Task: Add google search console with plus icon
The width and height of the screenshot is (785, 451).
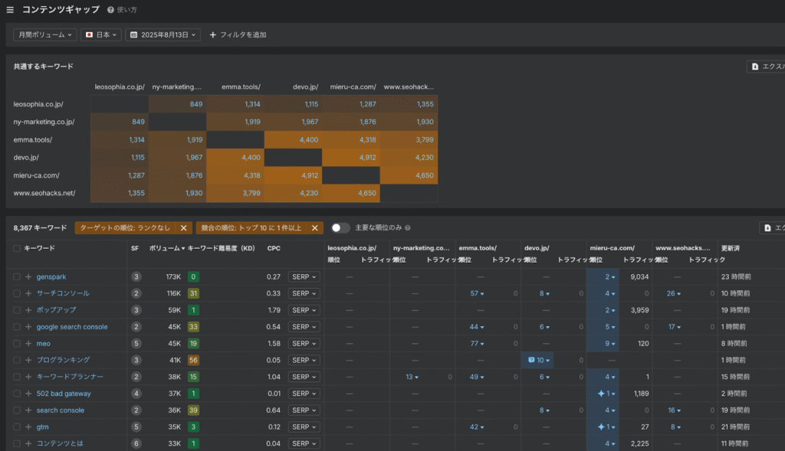Action: (x=28, y=327)
